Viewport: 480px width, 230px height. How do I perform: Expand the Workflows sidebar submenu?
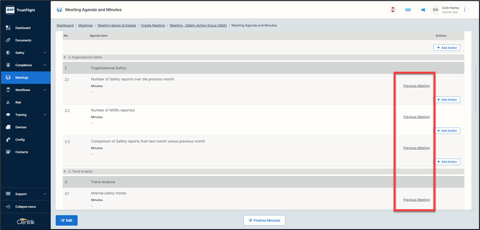tap(45, 90)
